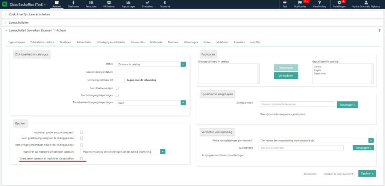Switch to the Resultaten tab
This screenshot has height=186, width=385.
click(x=65, y=42)
